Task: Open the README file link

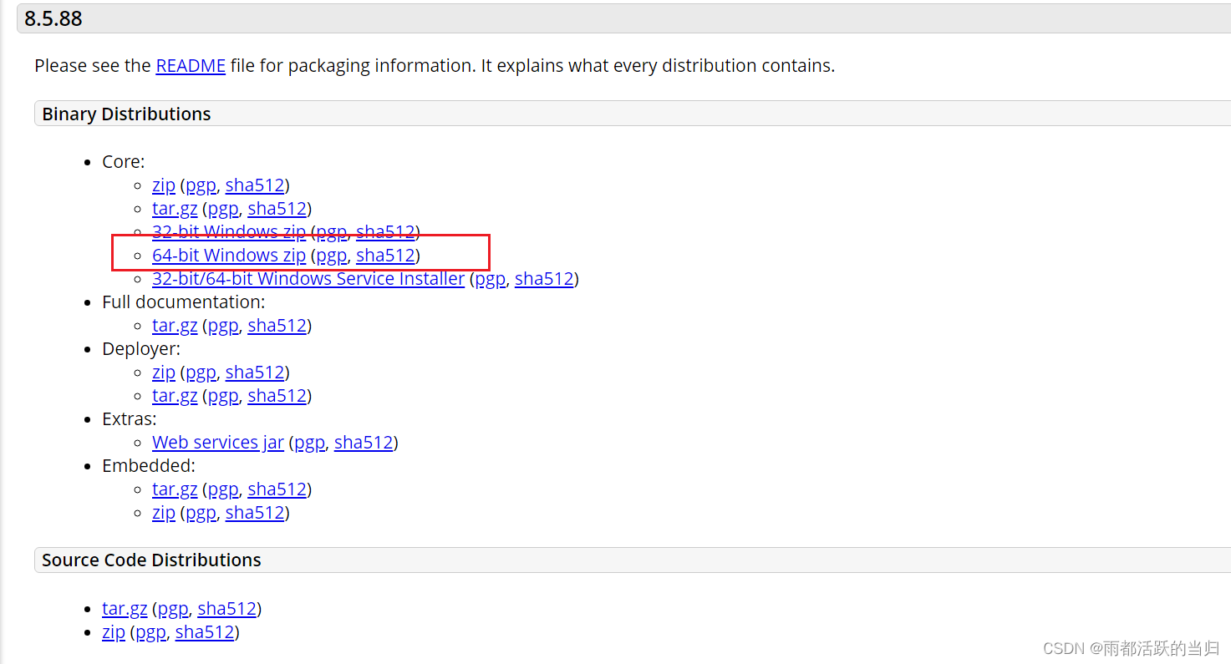Action: pyautogui.click(x=190, y=65)
